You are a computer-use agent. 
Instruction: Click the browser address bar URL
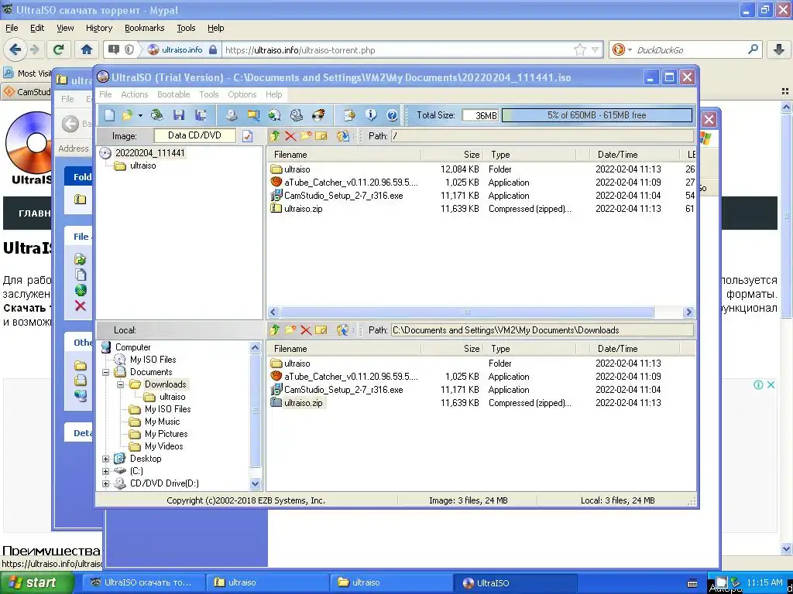click(300, 50)
